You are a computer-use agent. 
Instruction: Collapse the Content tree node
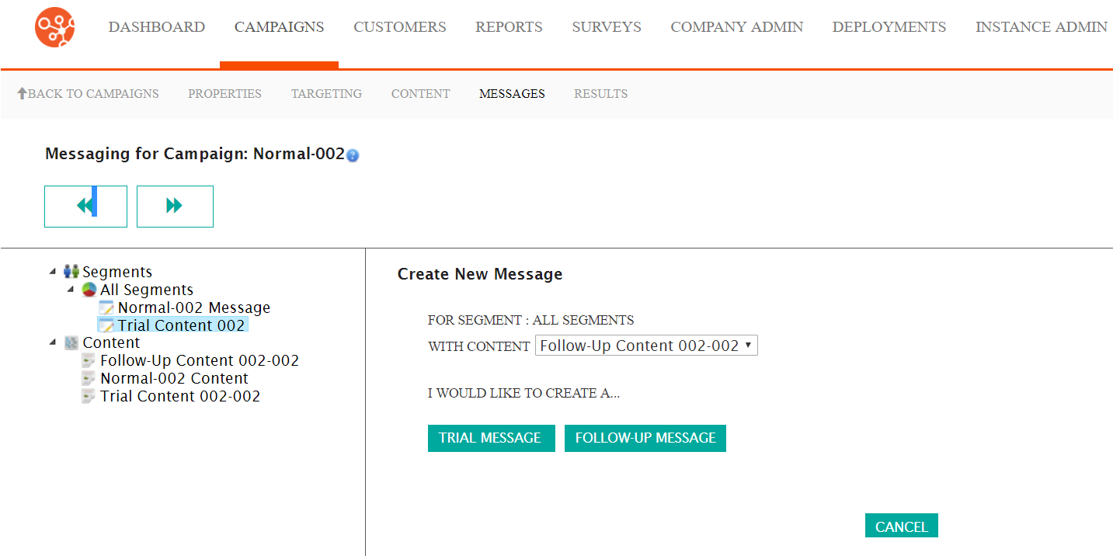pos(53,342)
